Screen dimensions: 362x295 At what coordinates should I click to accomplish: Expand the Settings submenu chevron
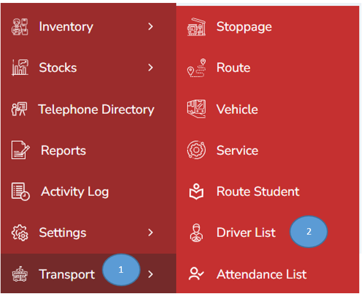click(151, 233)
